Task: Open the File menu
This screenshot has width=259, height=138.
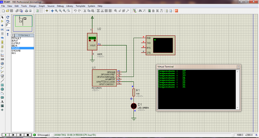Action: [x=3, y=6]
